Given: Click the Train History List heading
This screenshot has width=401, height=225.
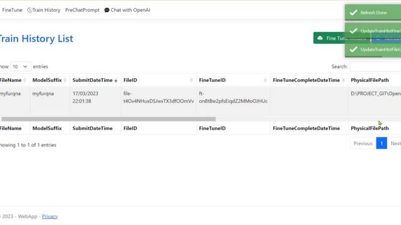Looking at the screenshot, I should coord(36,39).
